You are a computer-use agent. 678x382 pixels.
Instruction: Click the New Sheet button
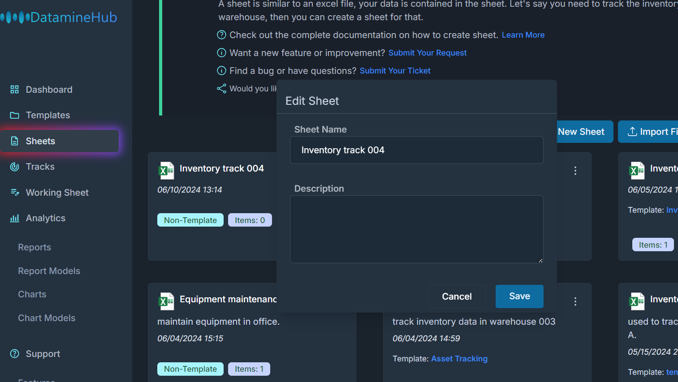pyautogui.click(x=585, y=132)
